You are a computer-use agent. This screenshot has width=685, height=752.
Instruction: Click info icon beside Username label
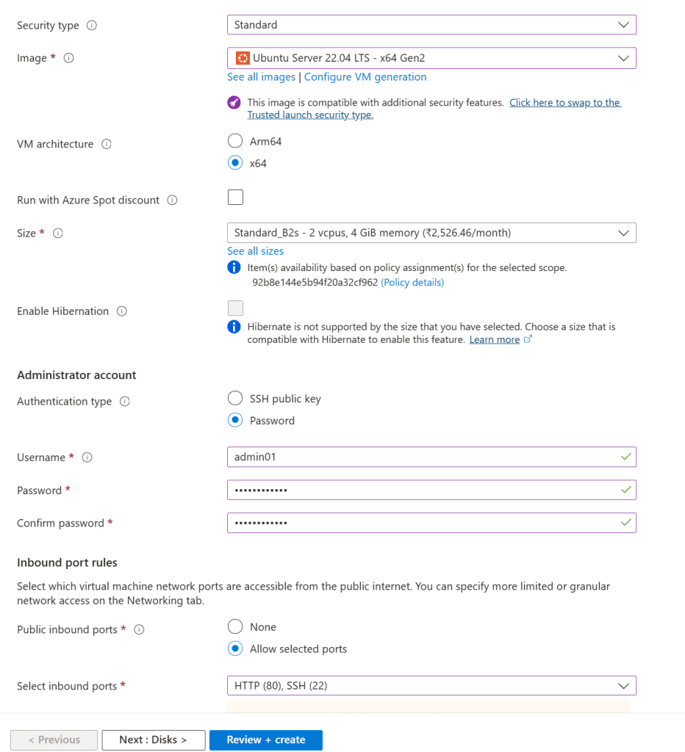[x=87, y=458]
